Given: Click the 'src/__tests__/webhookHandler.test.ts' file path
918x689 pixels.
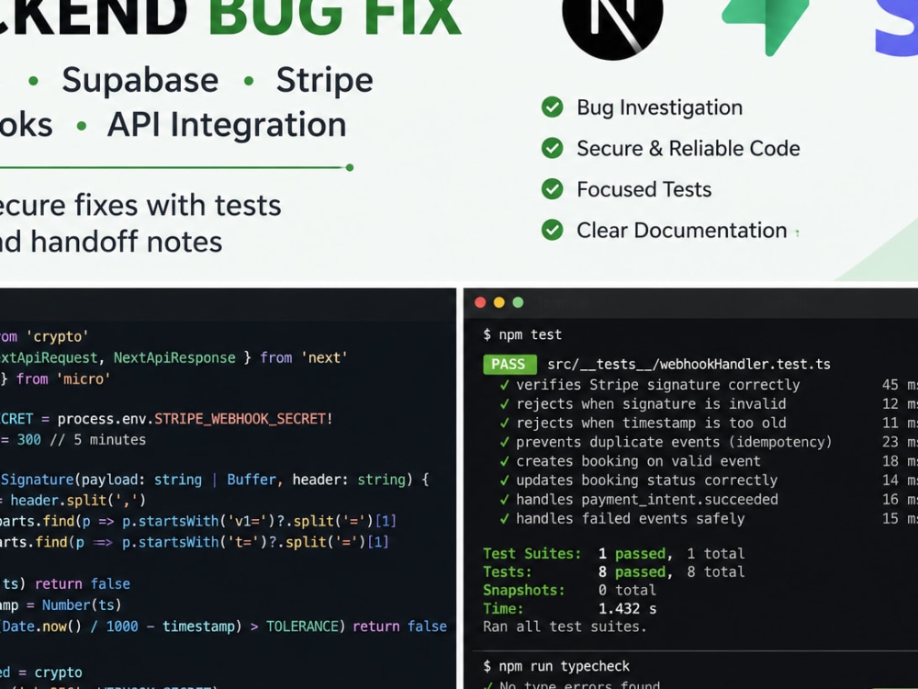Looking at the screenshot, I should point(689,365).
